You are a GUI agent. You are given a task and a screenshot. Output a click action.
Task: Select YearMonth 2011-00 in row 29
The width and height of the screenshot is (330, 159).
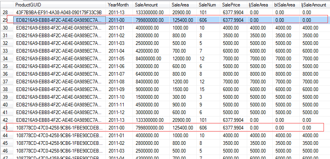pyautogui.click(x=120, y=20)
